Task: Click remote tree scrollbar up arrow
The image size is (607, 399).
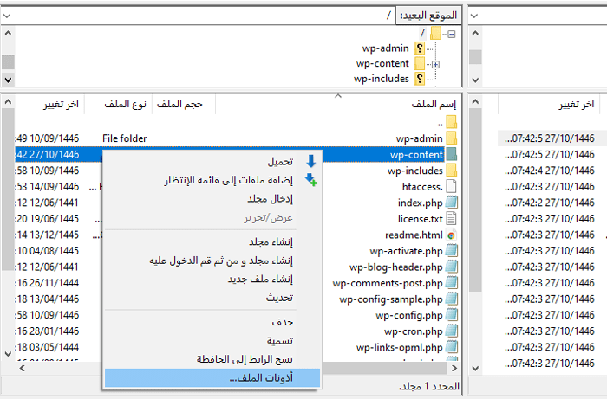Action: point(8,34)
